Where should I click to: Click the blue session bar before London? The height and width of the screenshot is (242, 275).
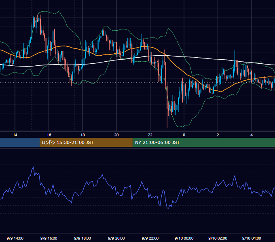tap(20, 142)
